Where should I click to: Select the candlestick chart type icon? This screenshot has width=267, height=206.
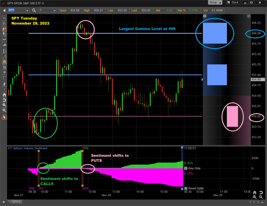pos(4,29)
